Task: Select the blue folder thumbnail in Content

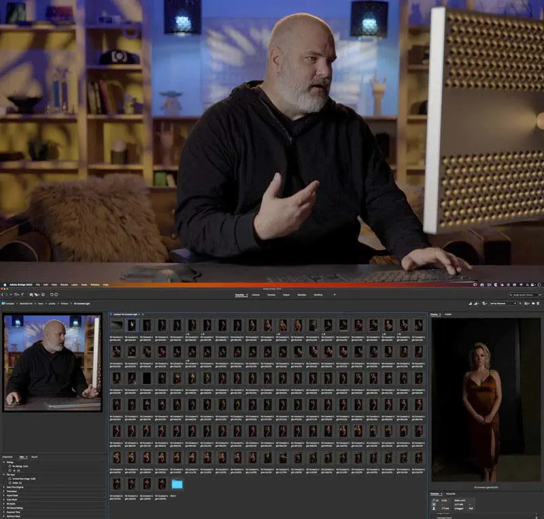Action: pos(177,484)
